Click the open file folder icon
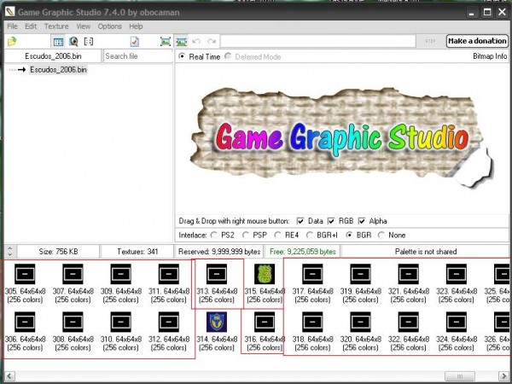Viewport: 512px width, 384px height. pyautogui.click(x=12, y=42)
